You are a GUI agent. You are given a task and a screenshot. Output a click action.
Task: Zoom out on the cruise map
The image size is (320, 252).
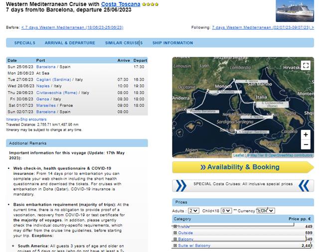pos(306,144)
